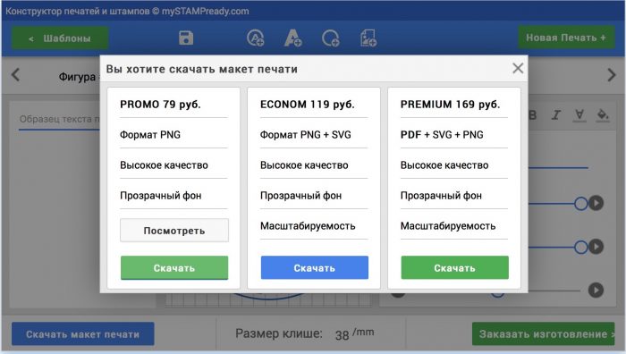Screen dimensions: 626x354
Task: Click the Конструктор печатей и штампов header text
Action: [127, 11]
